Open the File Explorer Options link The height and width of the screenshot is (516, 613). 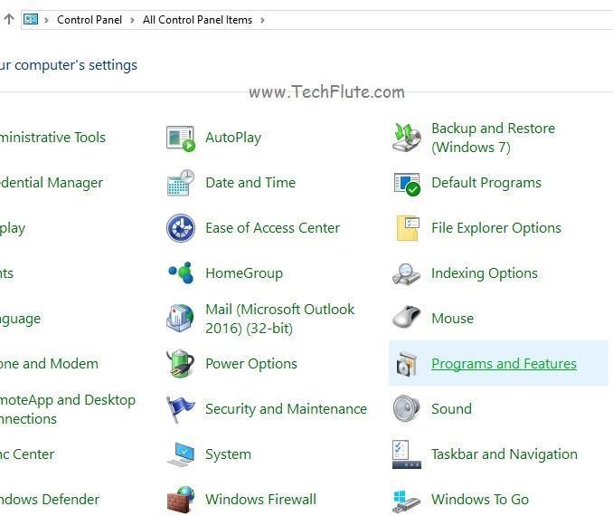point(496,228)
